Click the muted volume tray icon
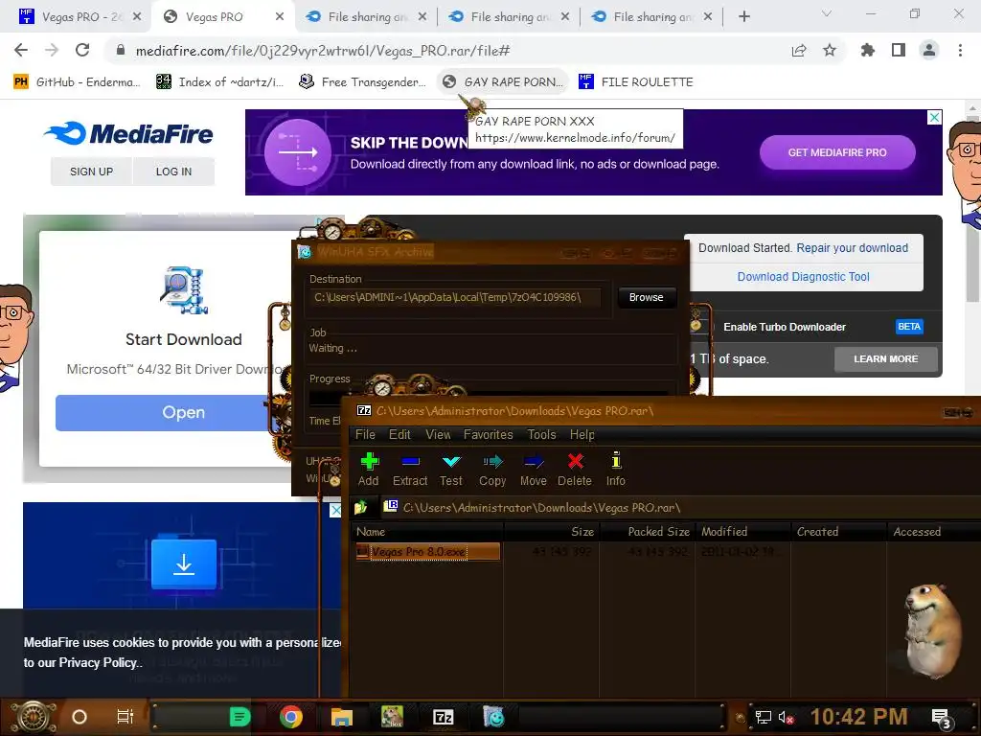The image size is (981, 736). (786, 717)
